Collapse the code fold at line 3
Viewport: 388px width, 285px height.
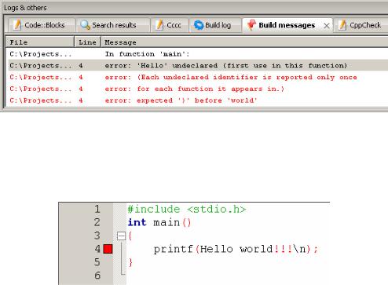click(121, 236)
